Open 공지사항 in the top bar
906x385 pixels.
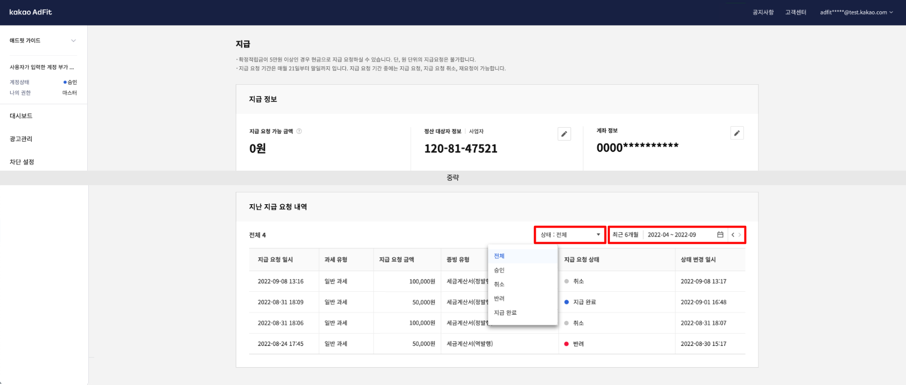[763, 12]
